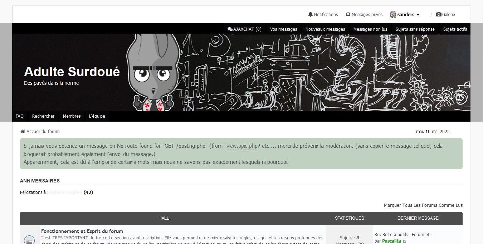Click the STATISTIQUES column header

point(350,218)
